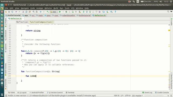Click the Debug app bug icon
Image resolution: width=173 pixels, height=97 pixels.
(66, 12)
